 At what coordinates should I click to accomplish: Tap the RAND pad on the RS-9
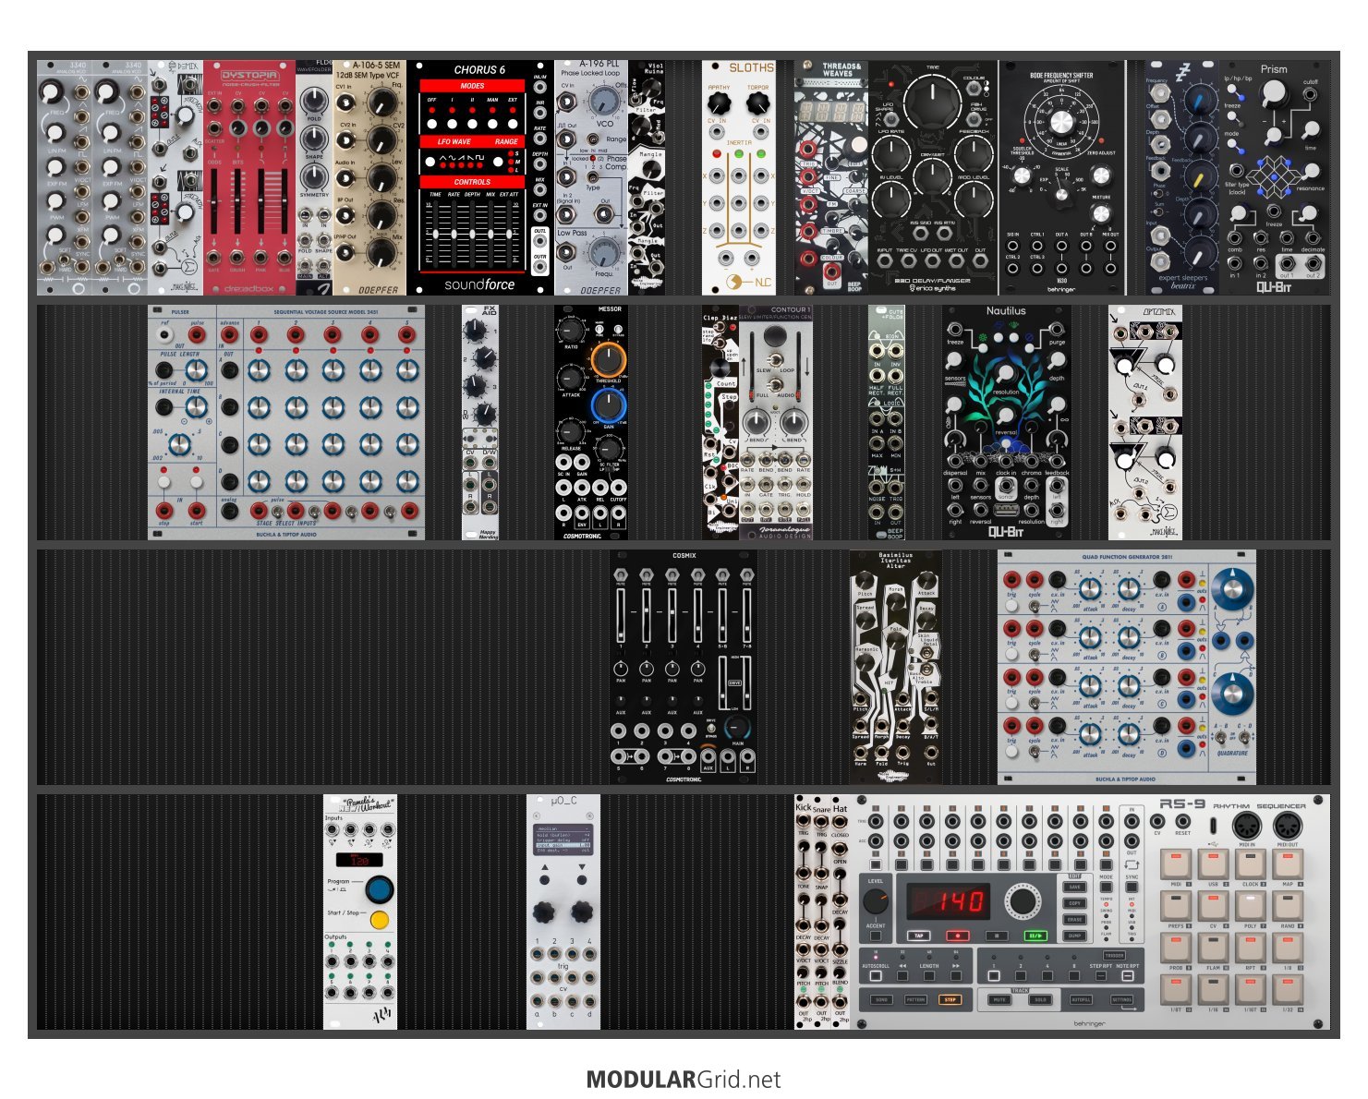[1287, 907]
